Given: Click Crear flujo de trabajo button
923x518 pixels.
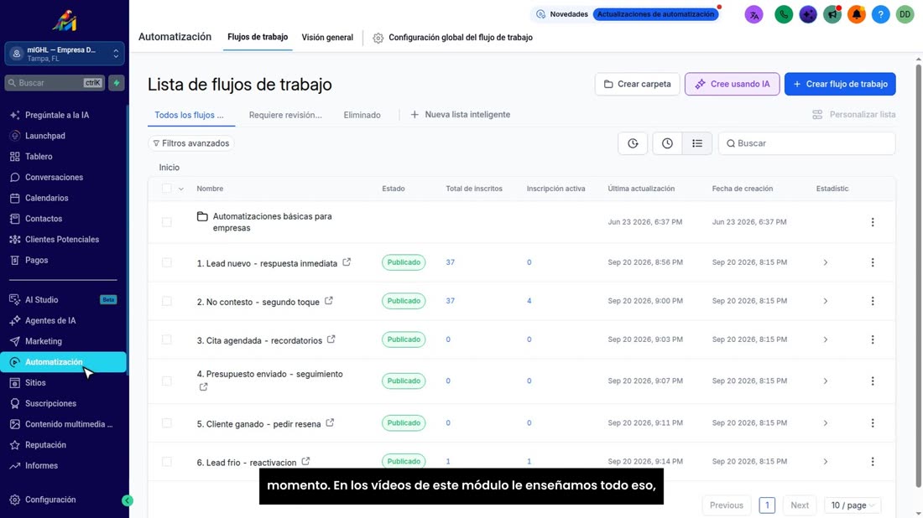Looking at the screenshot, I should pos(840,84).
